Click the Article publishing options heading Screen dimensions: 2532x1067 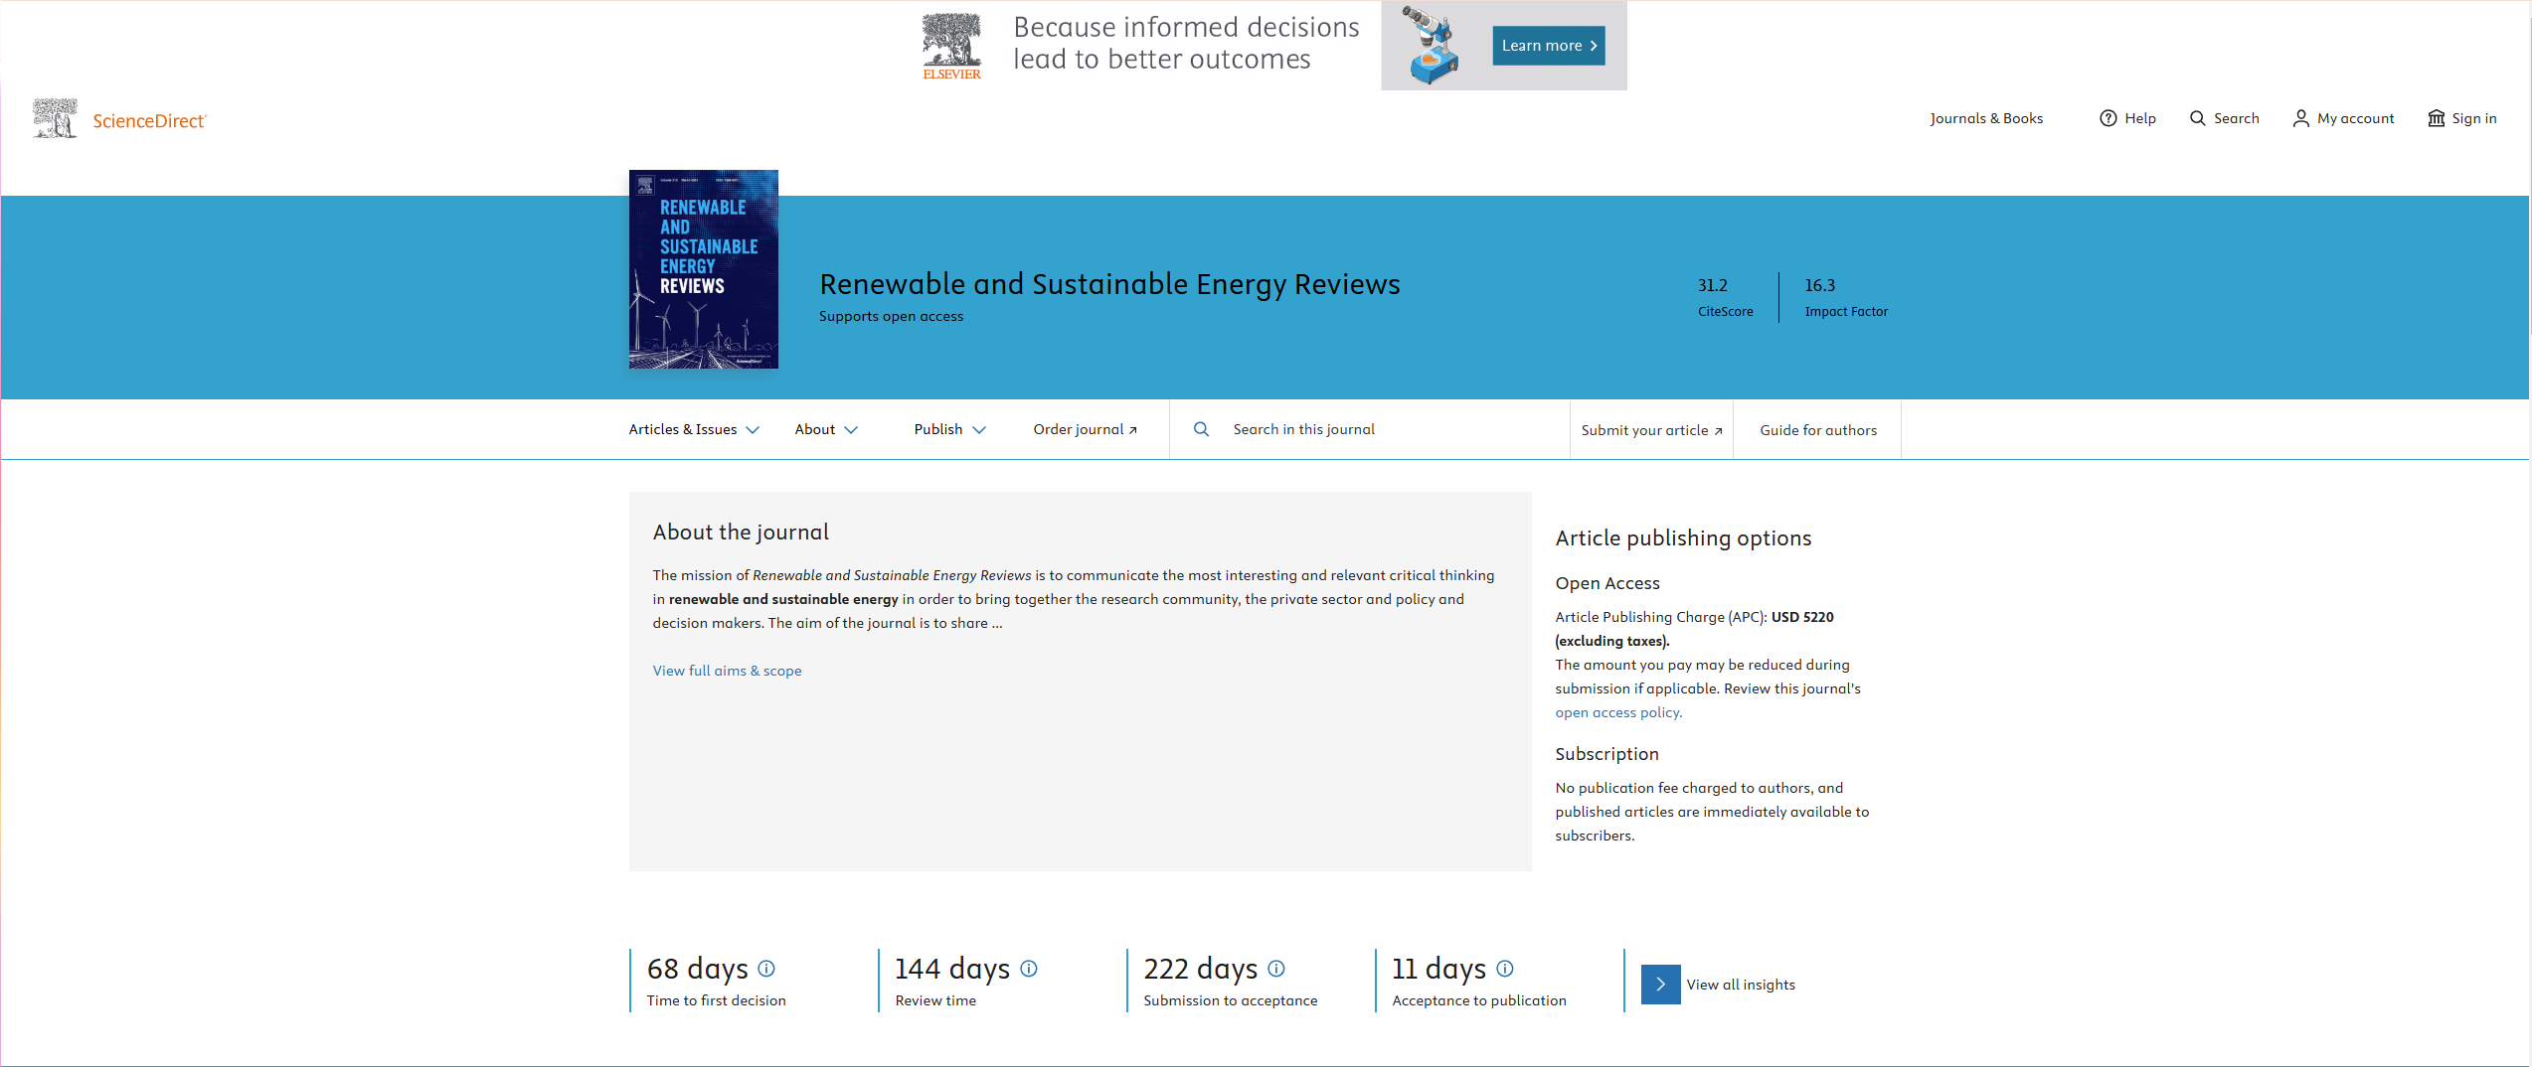tap(1683, 538)
